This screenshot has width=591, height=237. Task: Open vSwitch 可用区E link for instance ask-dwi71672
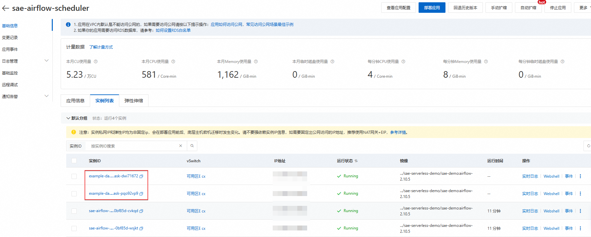196,176
